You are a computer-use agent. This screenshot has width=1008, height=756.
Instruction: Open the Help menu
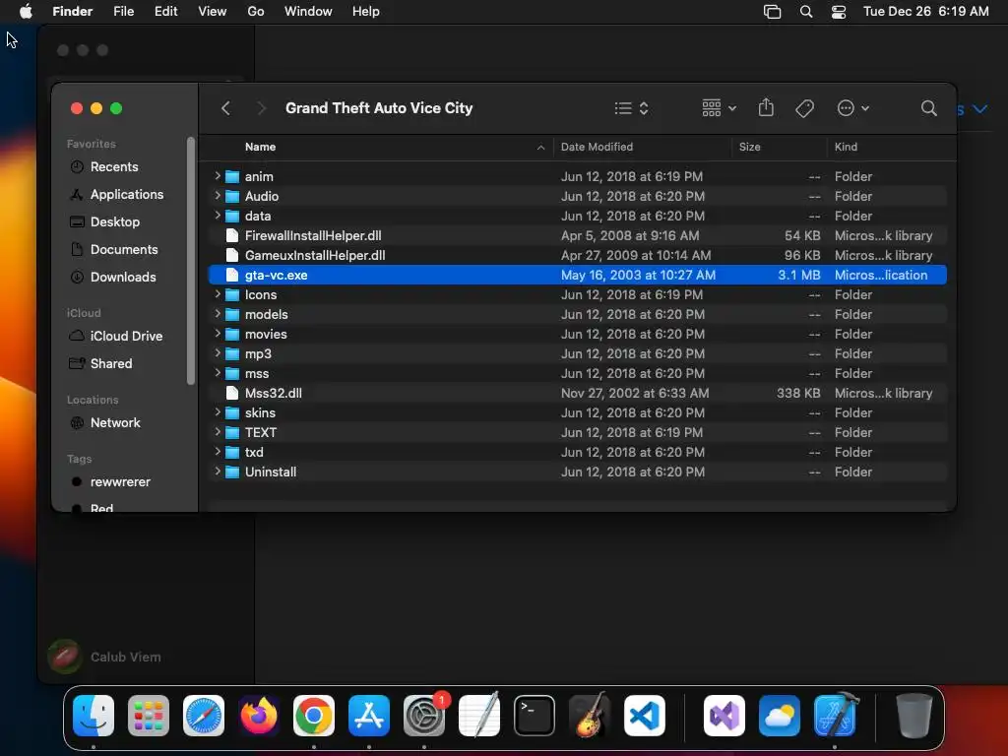[x=366, y=12]
